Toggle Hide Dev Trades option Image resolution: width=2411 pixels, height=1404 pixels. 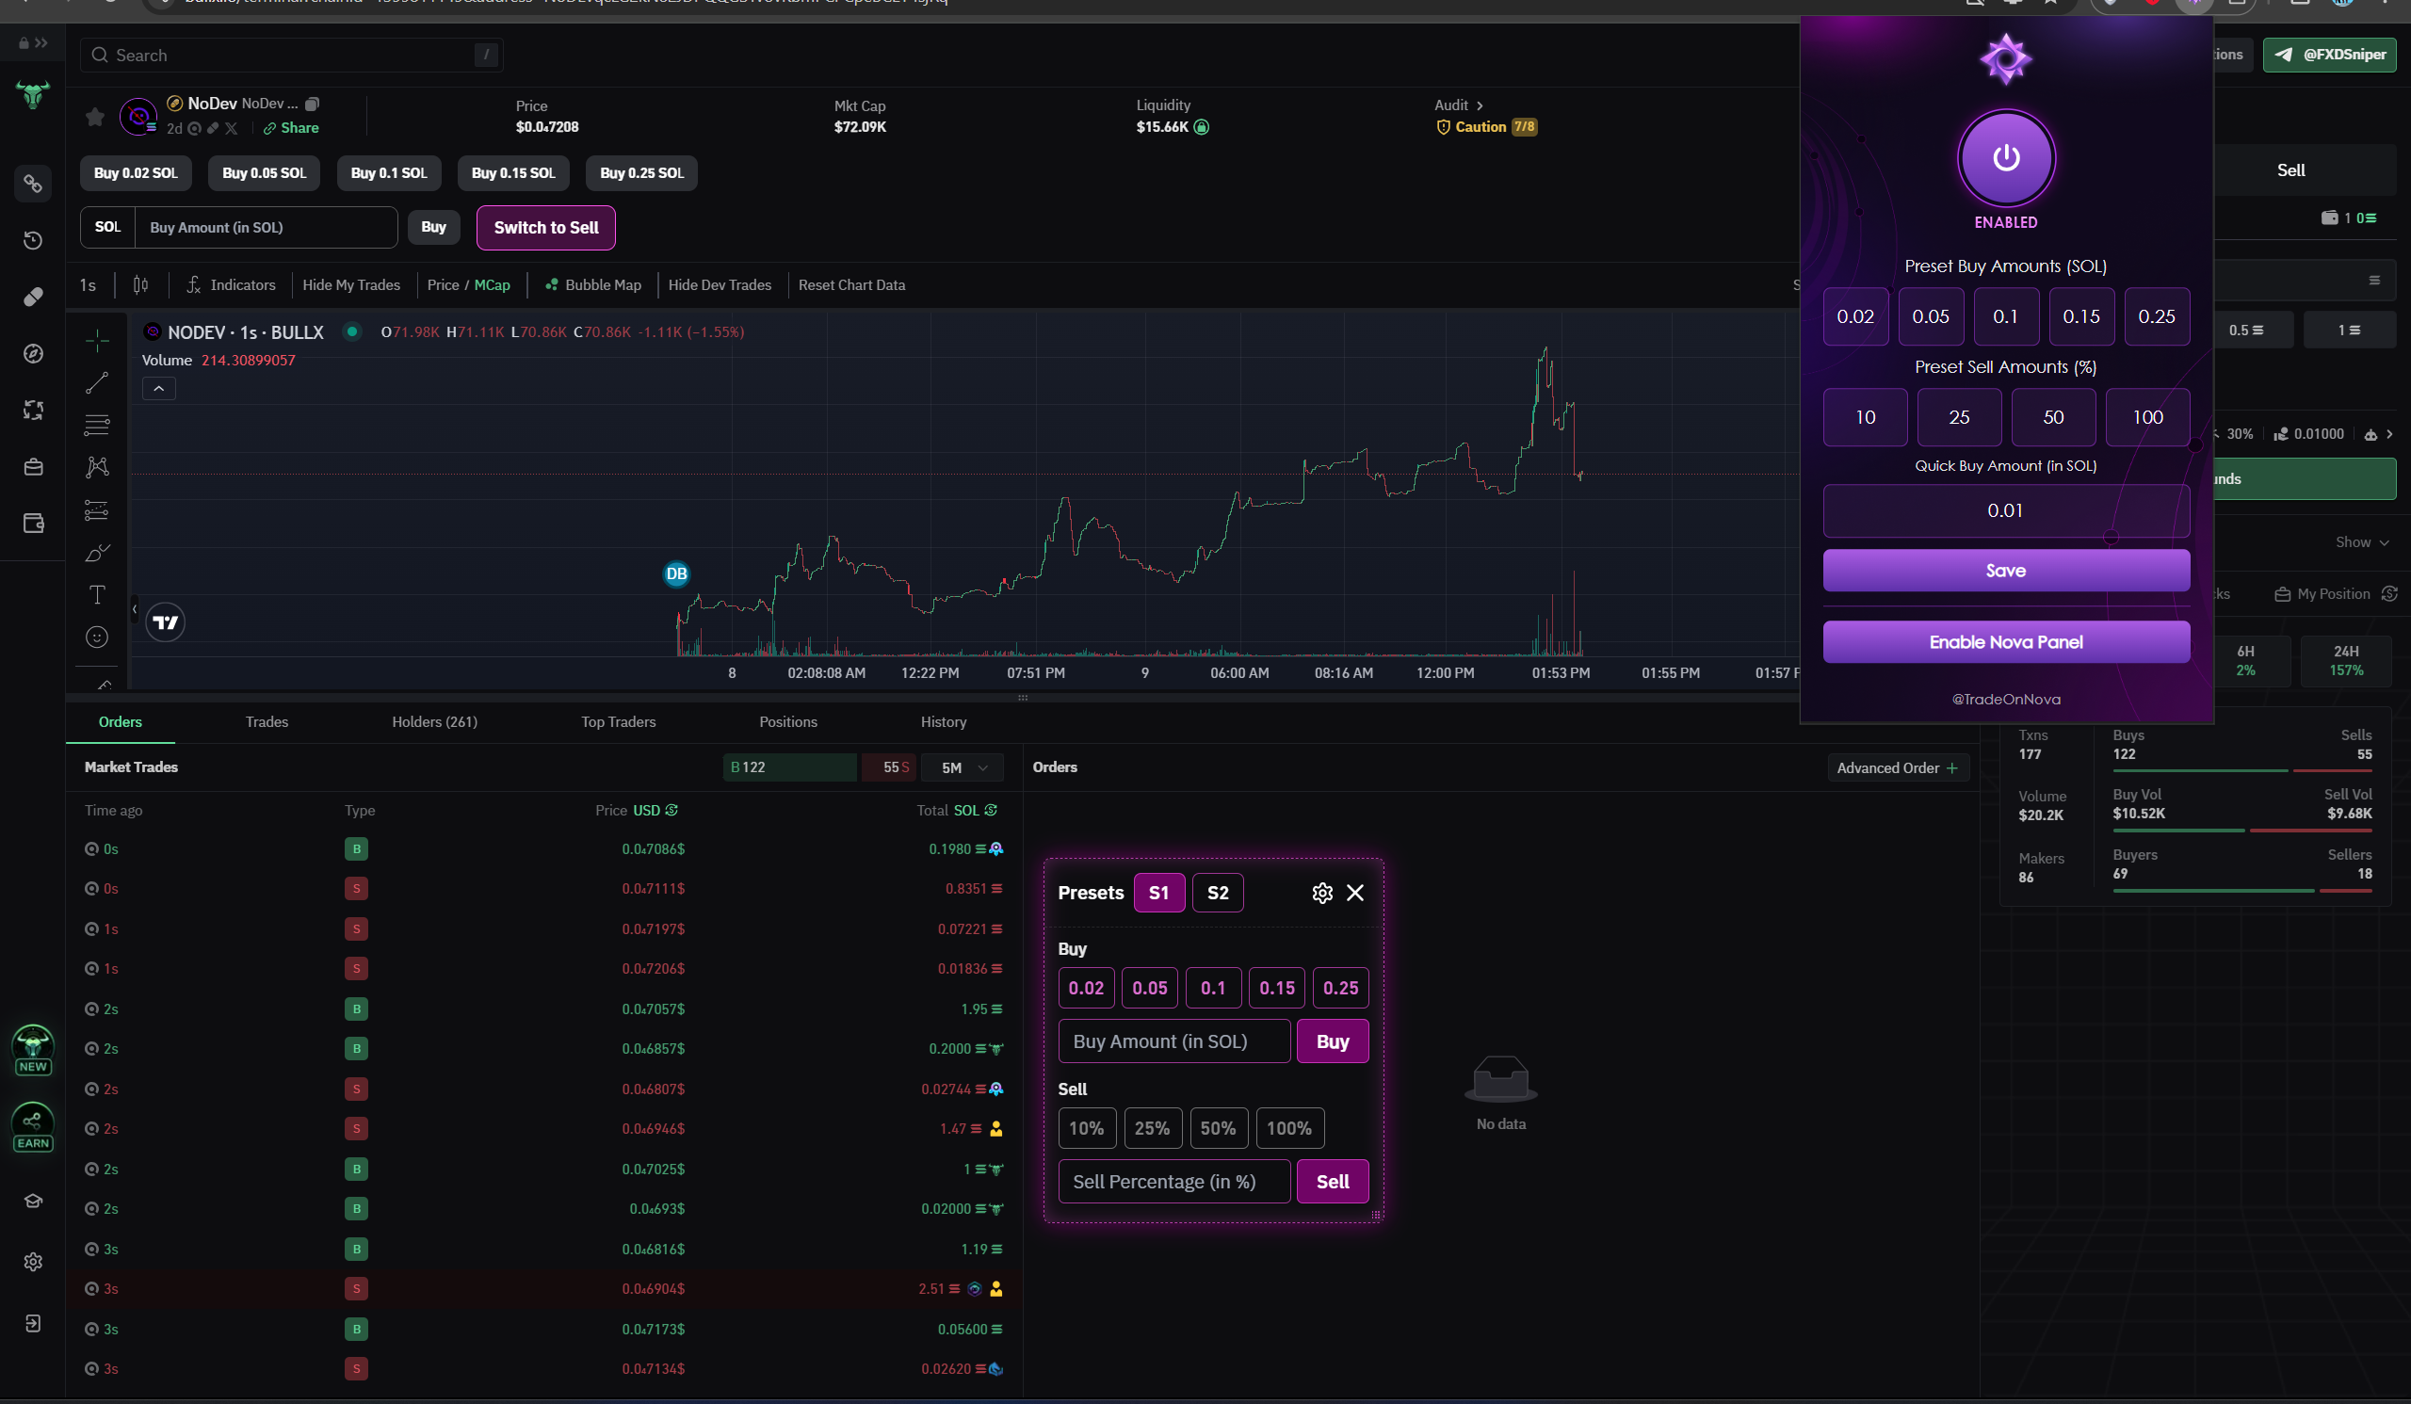pos(719,282)
